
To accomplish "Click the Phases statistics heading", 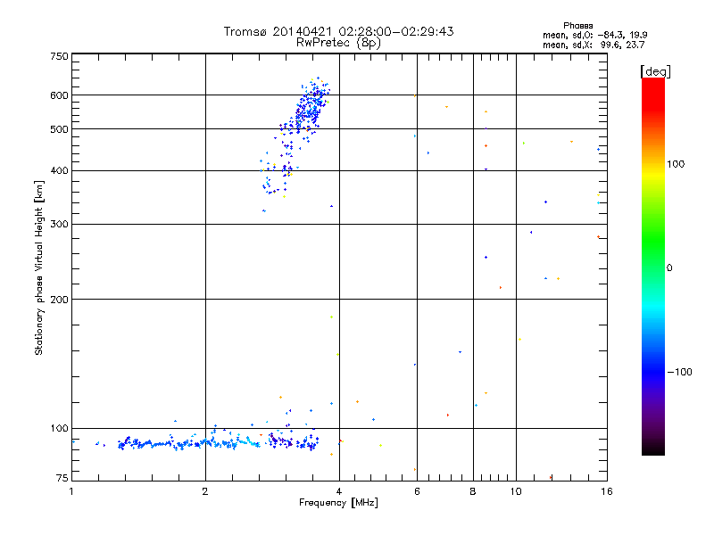I will tap(577, 26).
